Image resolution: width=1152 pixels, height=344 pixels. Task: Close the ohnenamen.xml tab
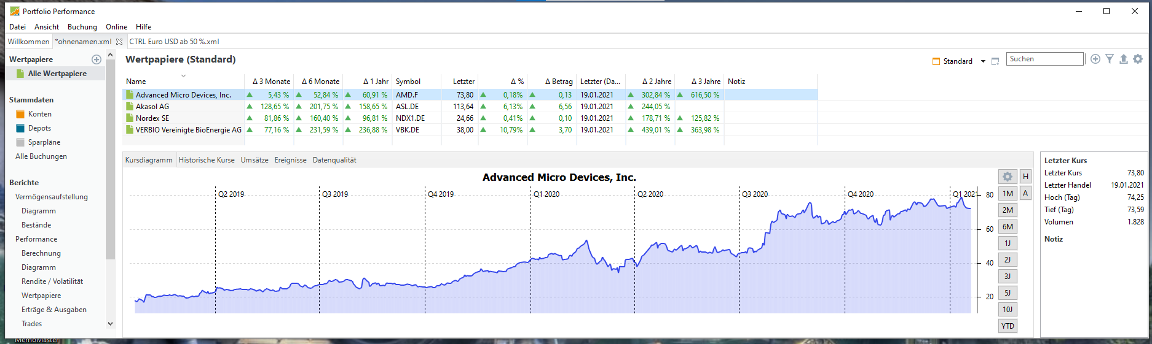tap(119, 42)
